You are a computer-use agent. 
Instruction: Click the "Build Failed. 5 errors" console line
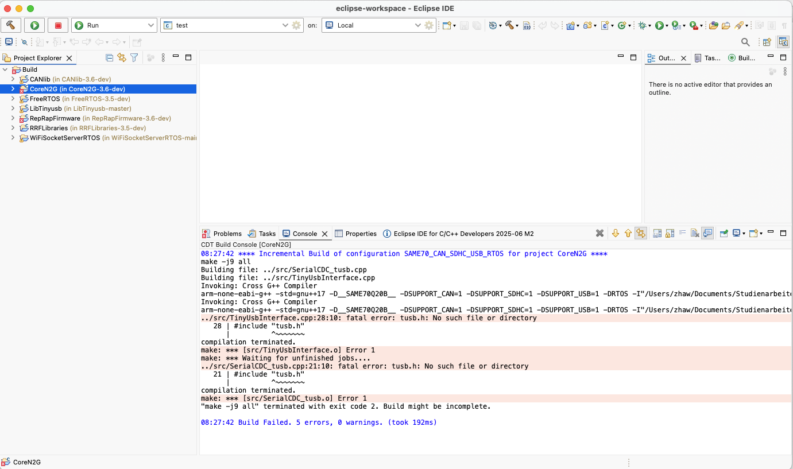pos(320,423)
